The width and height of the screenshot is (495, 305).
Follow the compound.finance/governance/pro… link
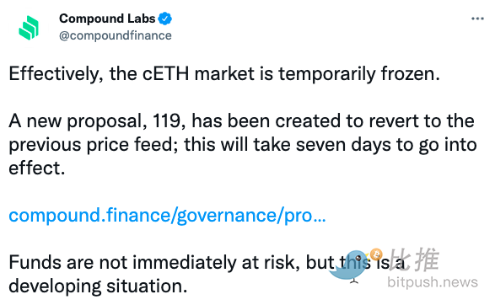(x=167, y=216)
